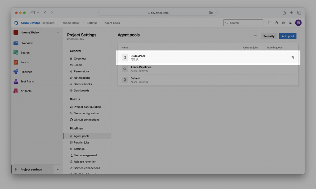Screen dimensions: 316x189
Task: Open Test Plans in the left sidebar
Action: 27,81
